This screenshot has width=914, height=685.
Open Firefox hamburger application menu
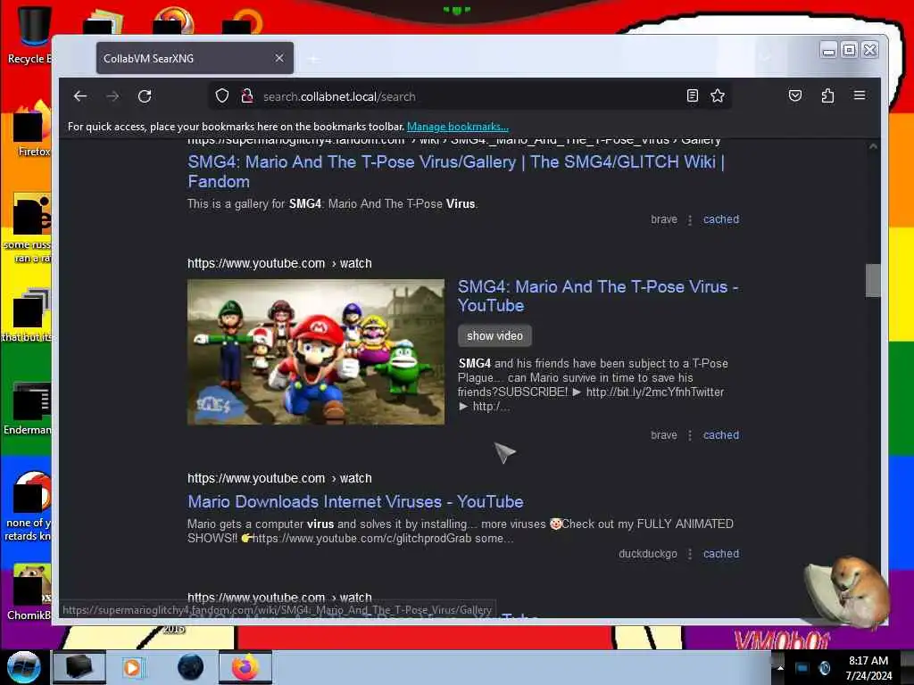860,95
